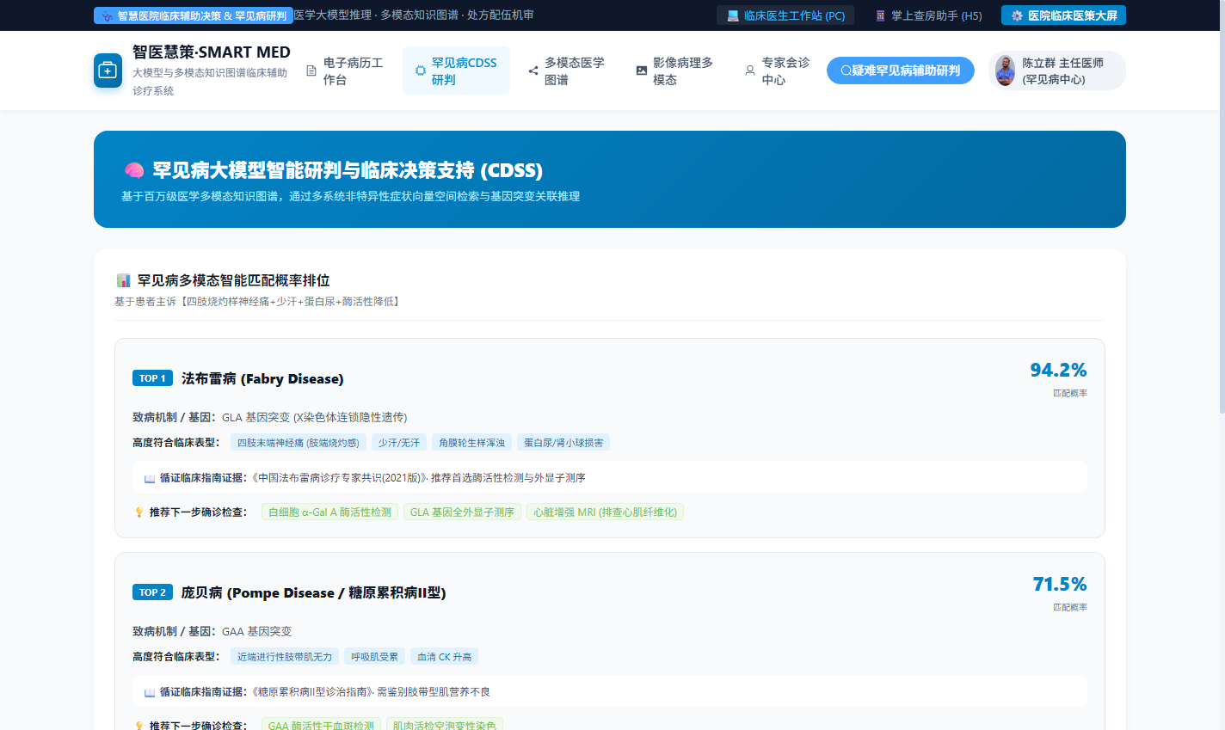
Task: Click the 智慧医院临床辅助决策 & 罕见病研判 badge
Action: pyautogui.click(x=194, y=15)
